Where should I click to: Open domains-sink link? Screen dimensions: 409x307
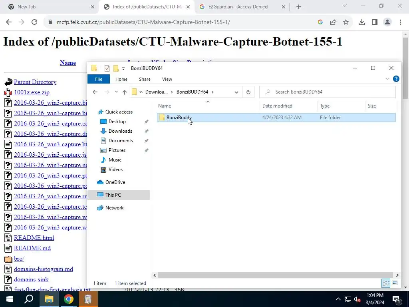click(31, 279)
